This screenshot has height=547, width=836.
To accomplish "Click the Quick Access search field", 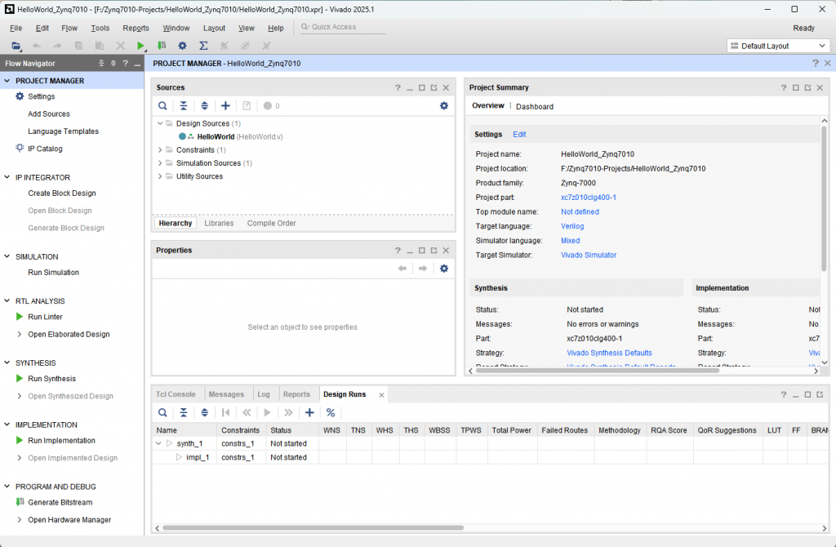I will 343,27.
